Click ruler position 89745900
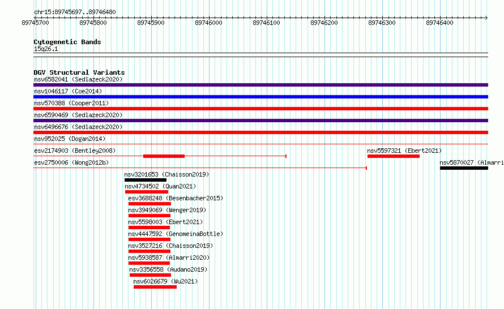Screen dimensions: 504x309 pyautogui.click(x=151, y=23)
